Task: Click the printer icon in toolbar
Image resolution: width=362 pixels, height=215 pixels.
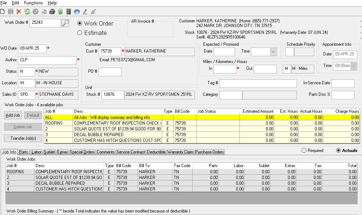Action: pyautogui.click(x=52, y=12)
